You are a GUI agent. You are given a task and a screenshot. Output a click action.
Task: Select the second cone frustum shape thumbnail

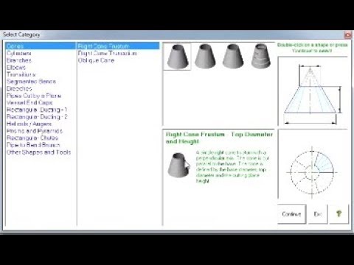(205, 57)
